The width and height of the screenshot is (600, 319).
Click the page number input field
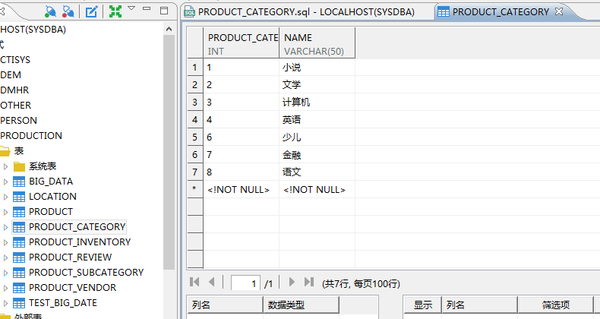245,283
